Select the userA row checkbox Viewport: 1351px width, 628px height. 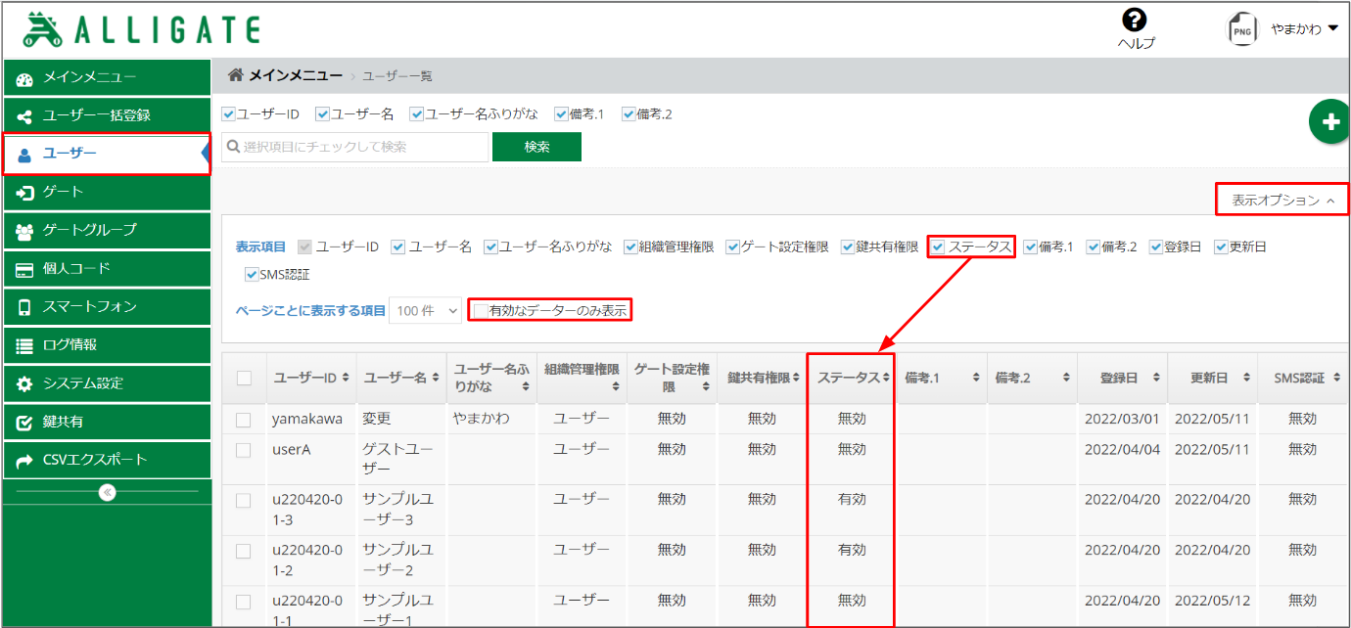(244, 450)
